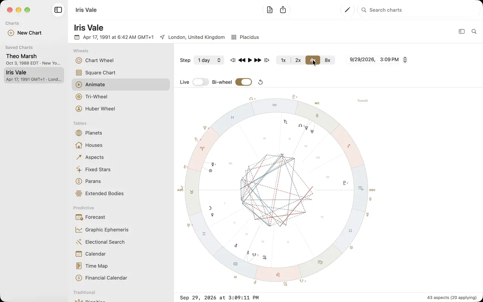Open Graphic Ephemeris
This screenshot has height=302, width=483.
click(121, 230)
